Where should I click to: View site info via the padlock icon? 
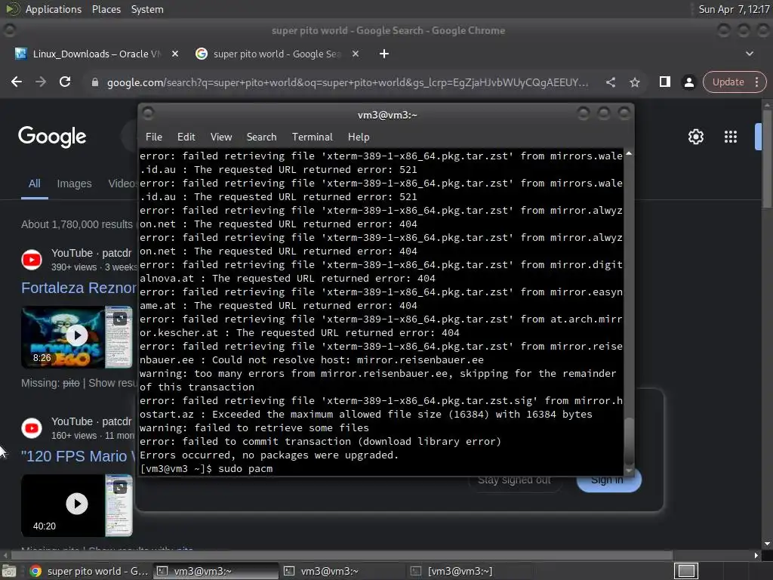pos(95,82)
